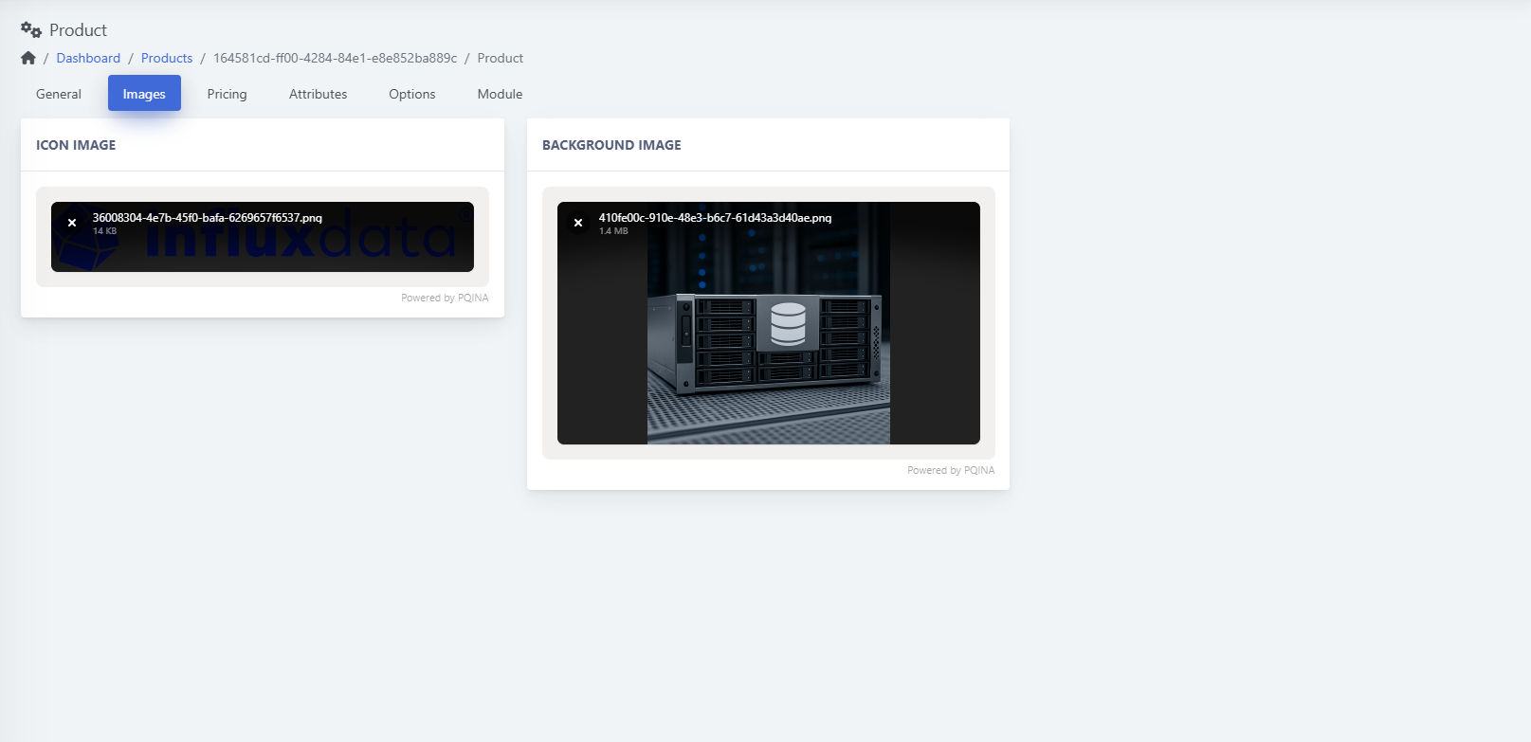Viewport: 1531px width, 742px height.
Task: Switch to the General tab
Action: (59, 94)
